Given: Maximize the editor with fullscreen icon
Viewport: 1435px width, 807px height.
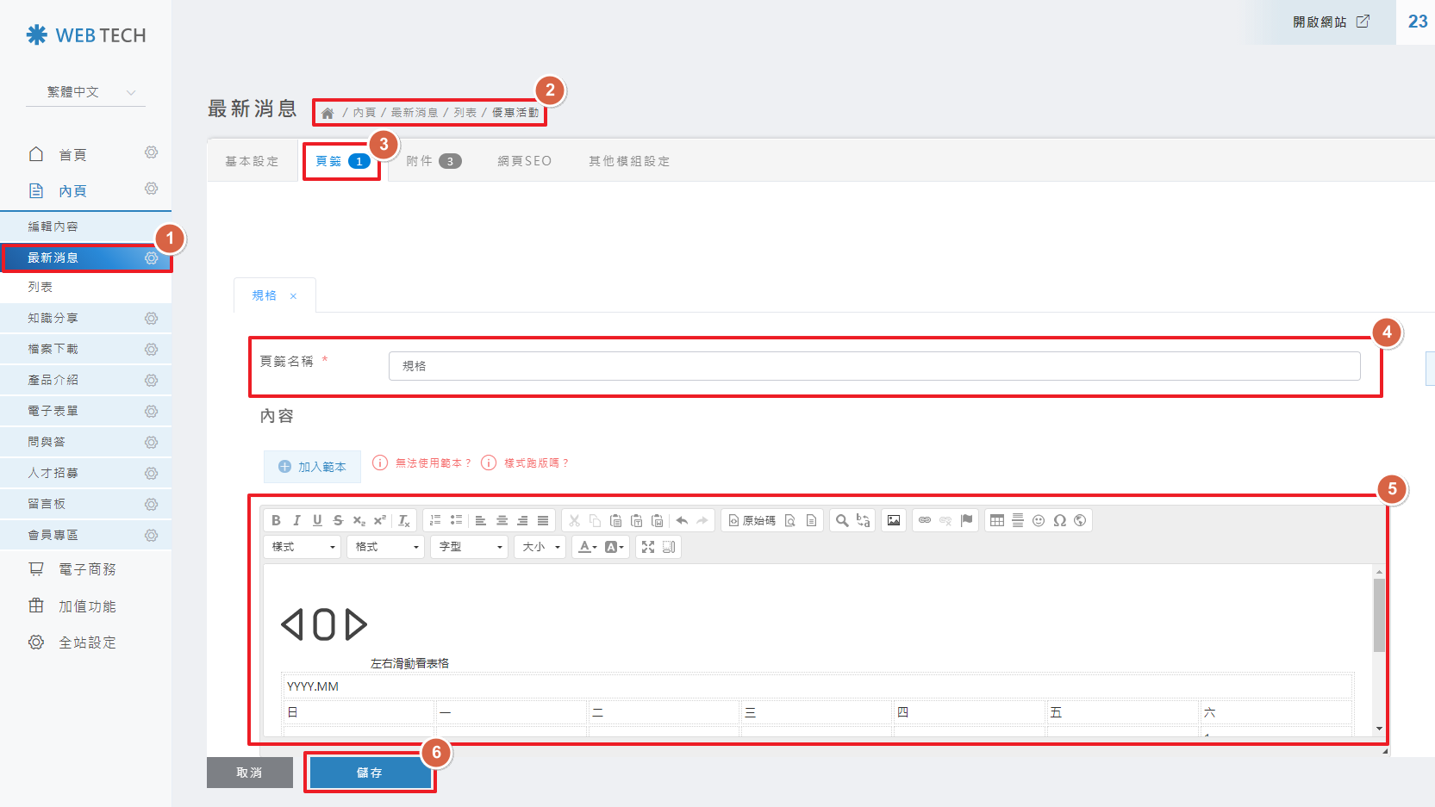Looking at the screenshot, I should 648,547.
